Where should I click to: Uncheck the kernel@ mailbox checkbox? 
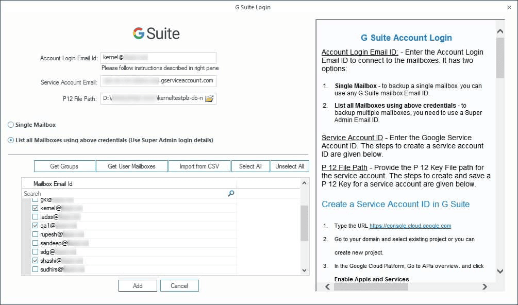pyautogui.click(x=36, y=208)
